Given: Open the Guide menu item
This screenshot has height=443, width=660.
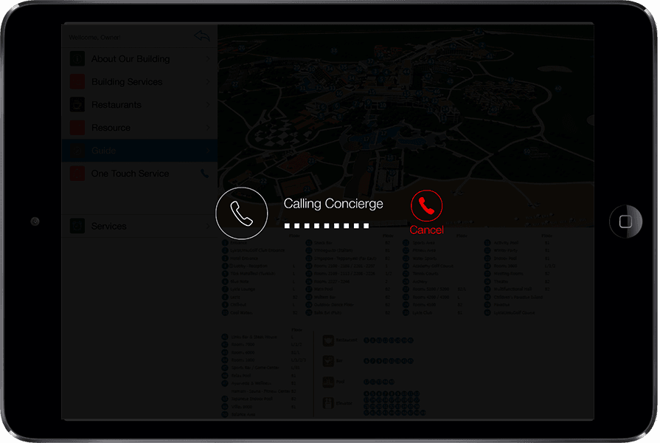Looking at the screenshot, I should pos(104,151).
